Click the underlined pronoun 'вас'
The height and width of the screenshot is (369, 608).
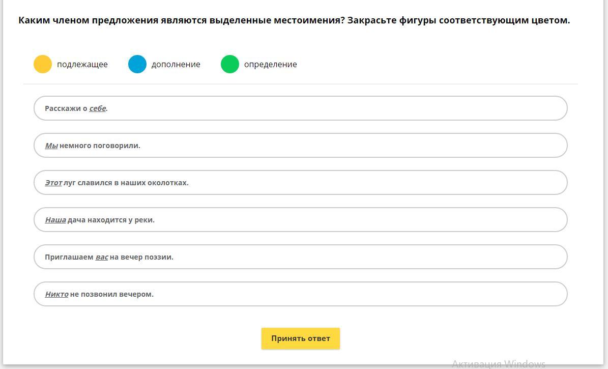(x=102, y=257)
